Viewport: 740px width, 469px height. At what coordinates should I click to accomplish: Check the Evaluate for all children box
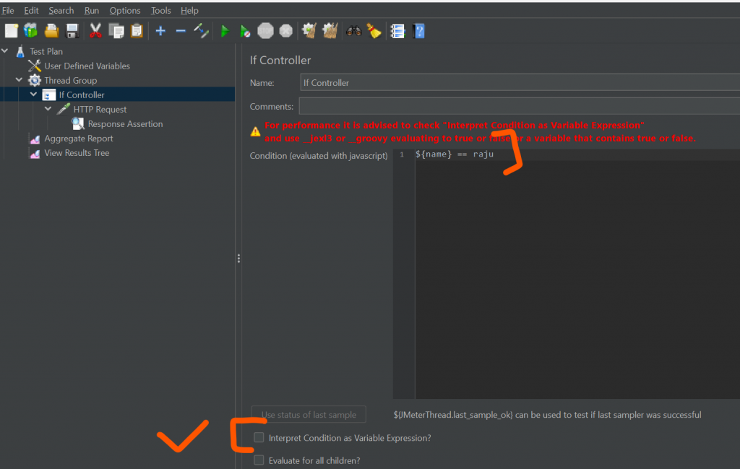[x=259, y=460]
